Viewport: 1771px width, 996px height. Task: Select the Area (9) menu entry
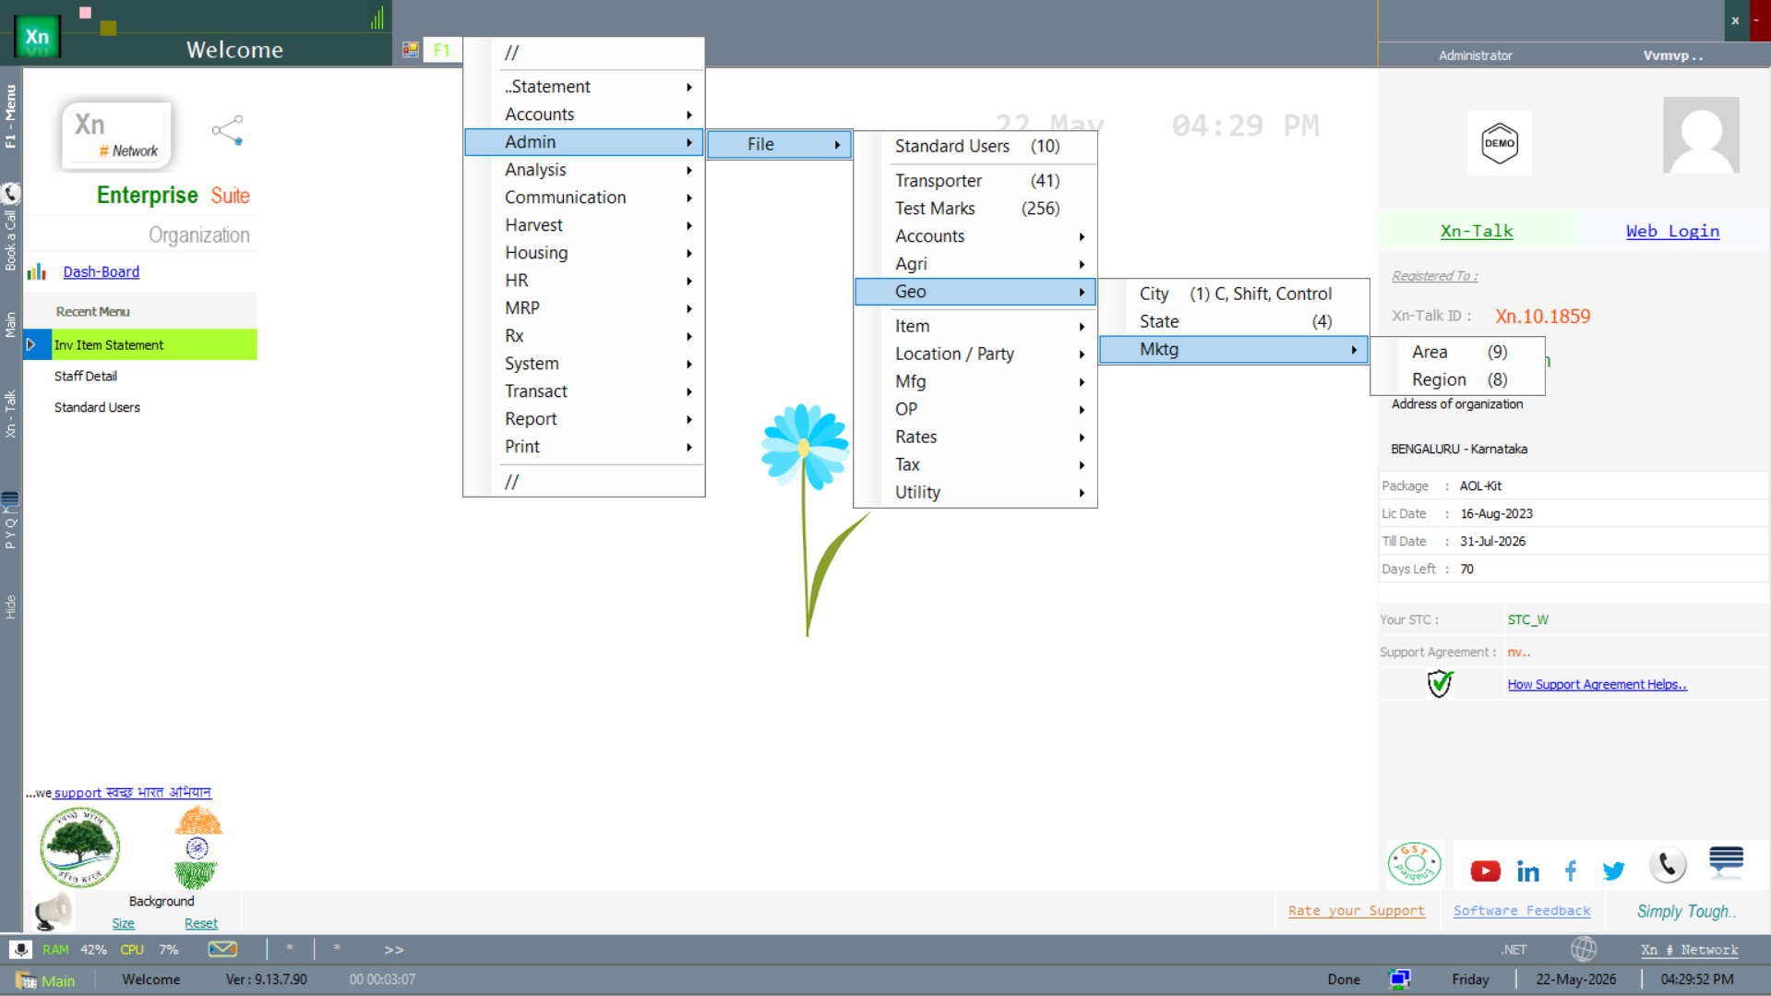click(1458, 352)
